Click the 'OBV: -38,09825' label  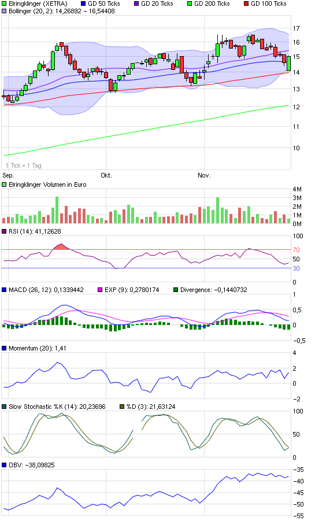click(x=32, y=465)
